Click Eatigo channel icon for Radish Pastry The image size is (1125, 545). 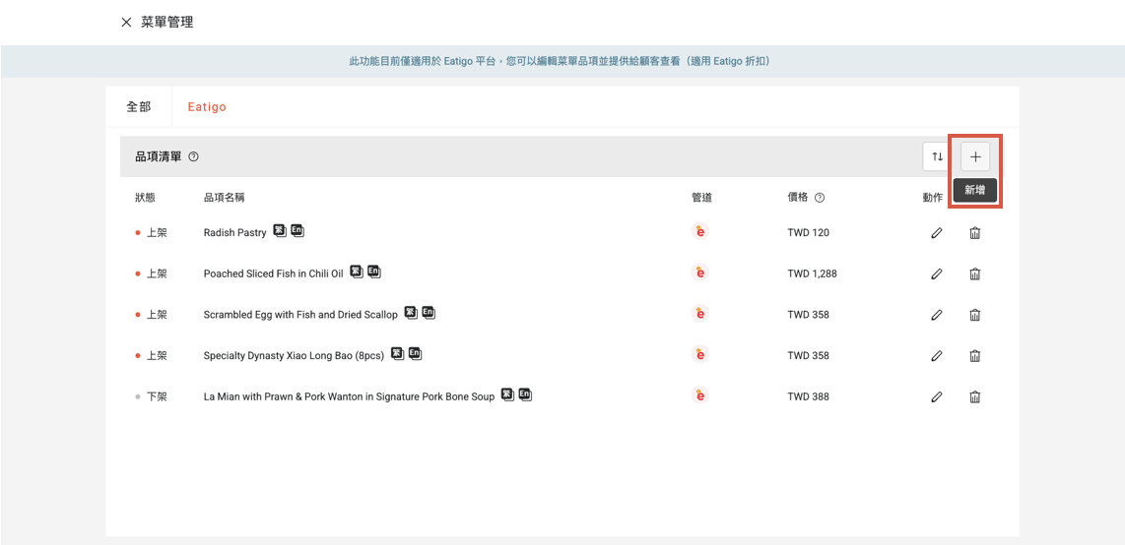[700, 232]
